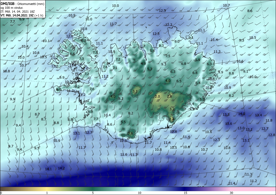Click the 4.9 value on the map
276x195 pixels.
[x=143, y=64]
